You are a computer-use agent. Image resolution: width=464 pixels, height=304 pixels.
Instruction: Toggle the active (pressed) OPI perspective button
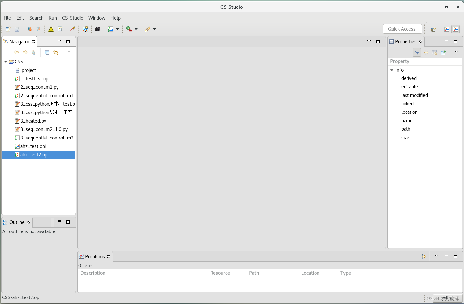click(456, 29)
